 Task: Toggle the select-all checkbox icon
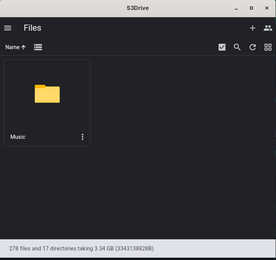222,47
